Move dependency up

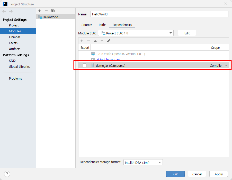(x=95, y=41)
